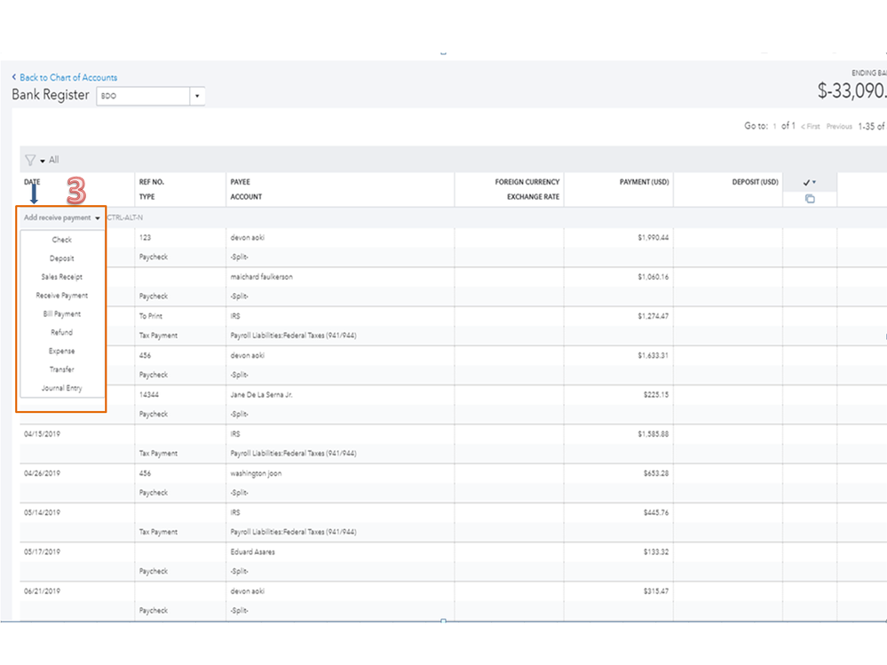This screenshot has height=665, width=887.
Task: Click the back chevron beside Chart of Accounts
Action: pos(14,77)
